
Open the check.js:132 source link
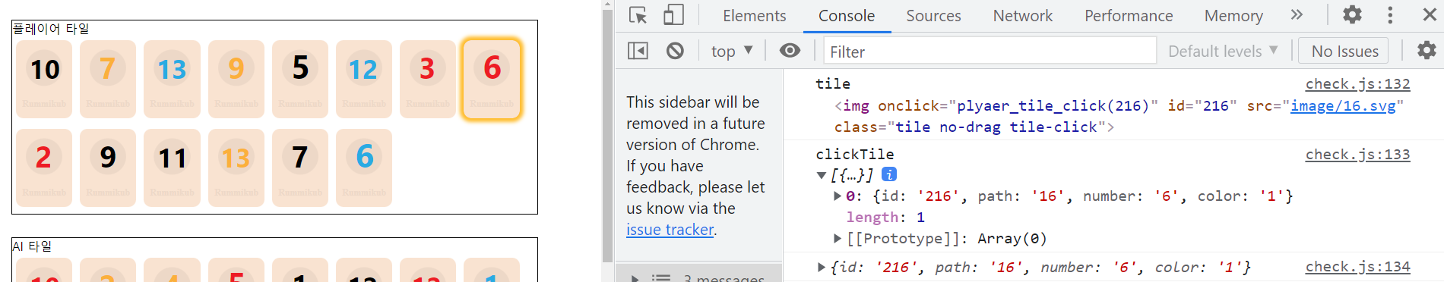[x=1357, y=84]
